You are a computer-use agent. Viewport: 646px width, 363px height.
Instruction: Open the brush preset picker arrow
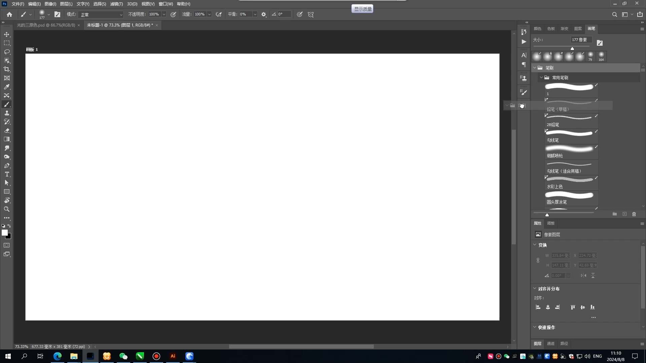pos(49,14)
